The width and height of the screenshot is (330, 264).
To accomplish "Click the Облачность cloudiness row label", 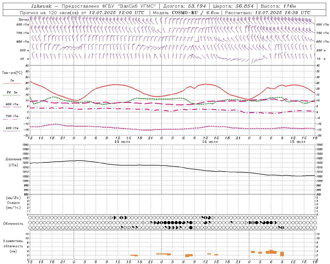I will click(x=13, y=224).
